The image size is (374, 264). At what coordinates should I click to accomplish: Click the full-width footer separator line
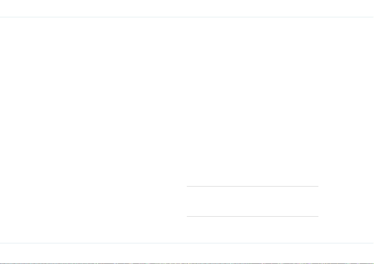click(187, 243)
